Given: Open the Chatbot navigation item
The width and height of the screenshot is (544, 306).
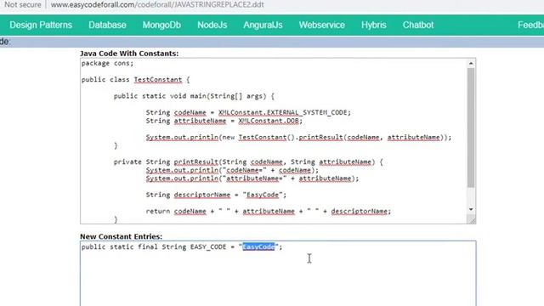Looking at the screenshot, I should click(417, 25).
